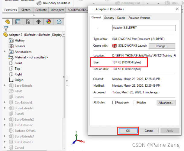Viewport: 184px width, 151px height.
Task: Click the Change... button
Action: 162,46
